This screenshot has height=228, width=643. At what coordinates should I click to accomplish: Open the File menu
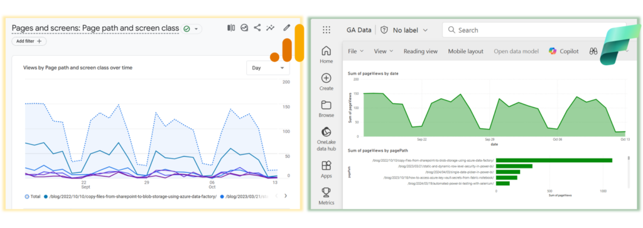pyautogui.click(x=355, y=51)
